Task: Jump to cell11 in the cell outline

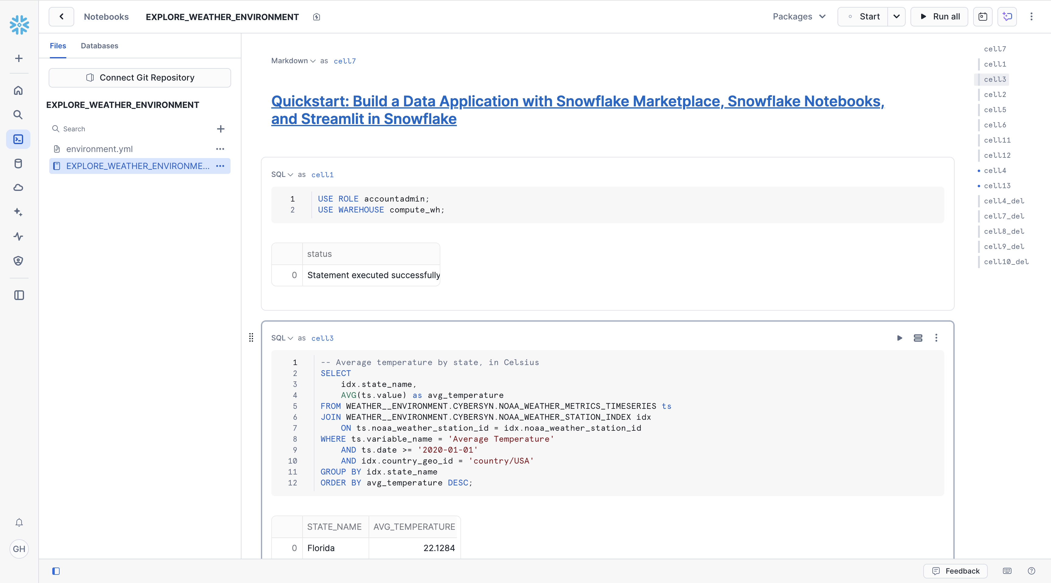Action: [997, 140]
